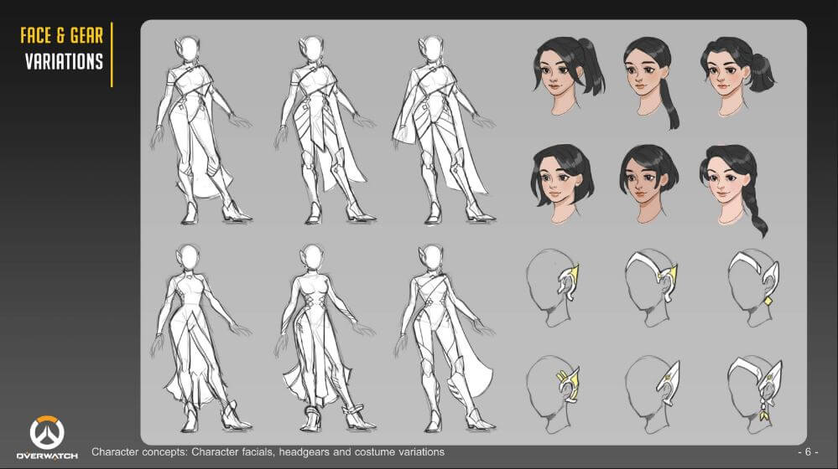The image size is (838, 469).
Task: Click the page number "- 6 -"
Action: point(808,452)
